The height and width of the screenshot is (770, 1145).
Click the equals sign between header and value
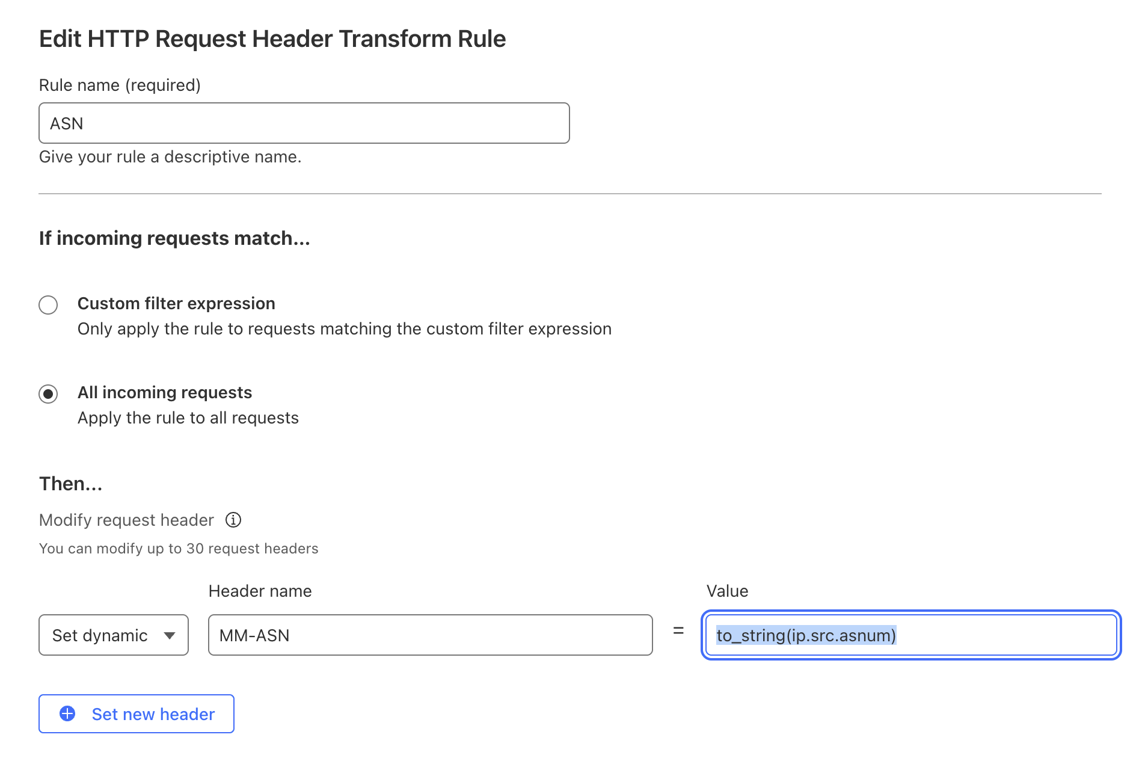pos(678,630)
